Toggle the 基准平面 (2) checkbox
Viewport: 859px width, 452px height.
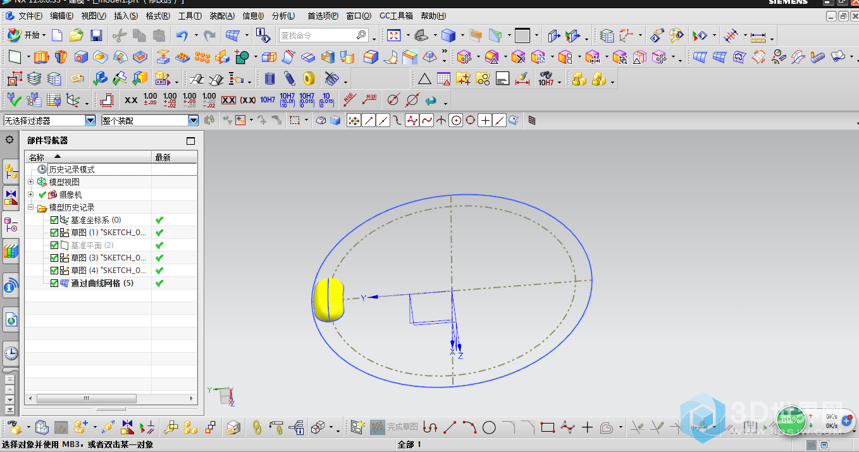[x=54, y=245]
